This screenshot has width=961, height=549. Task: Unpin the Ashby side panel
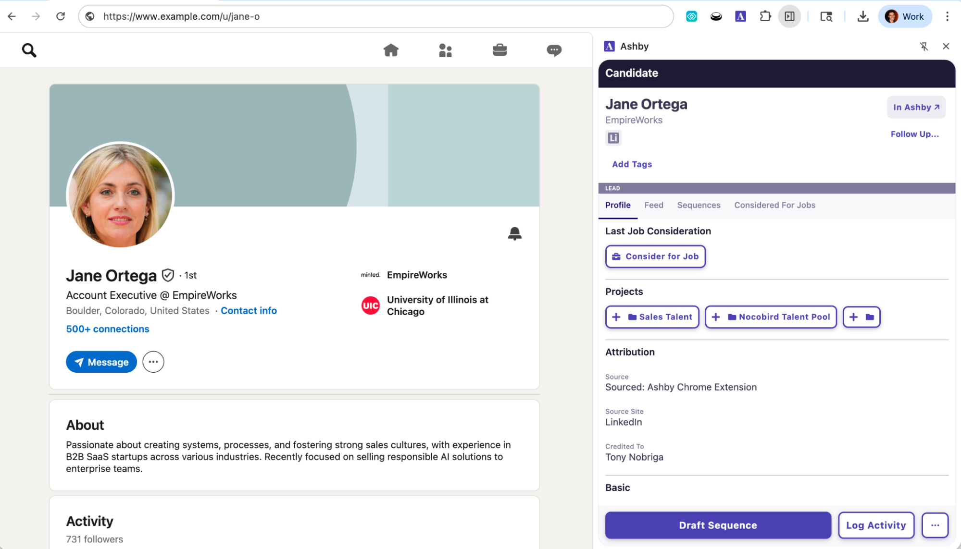pos(924,46)
